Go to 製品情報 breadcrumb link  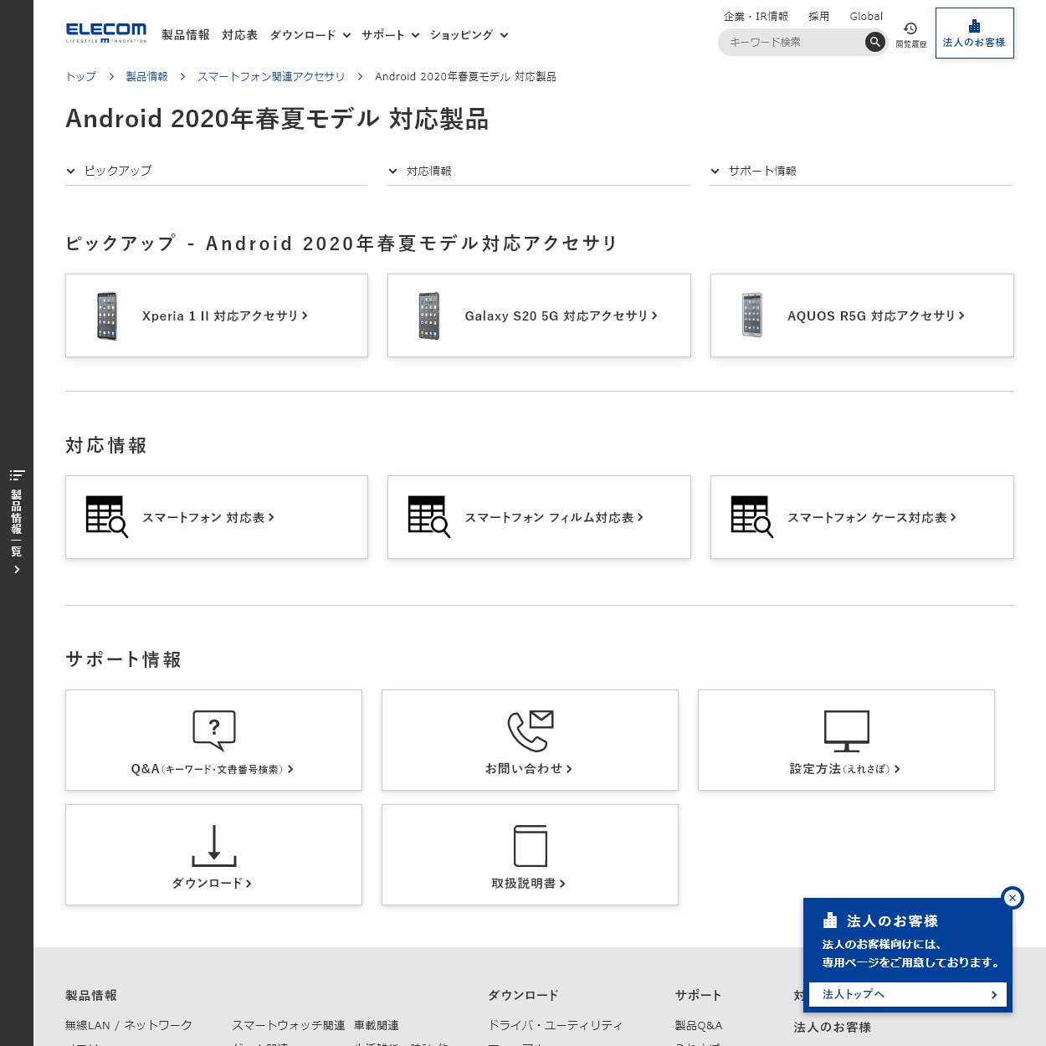point(147,76)
